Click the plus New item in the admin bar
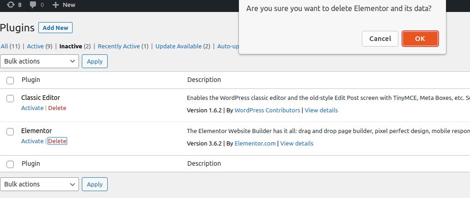 point(64,5)
